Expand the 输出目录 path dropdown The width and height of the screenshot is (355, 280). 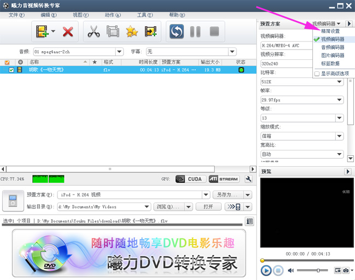click(x=147, y=206)
